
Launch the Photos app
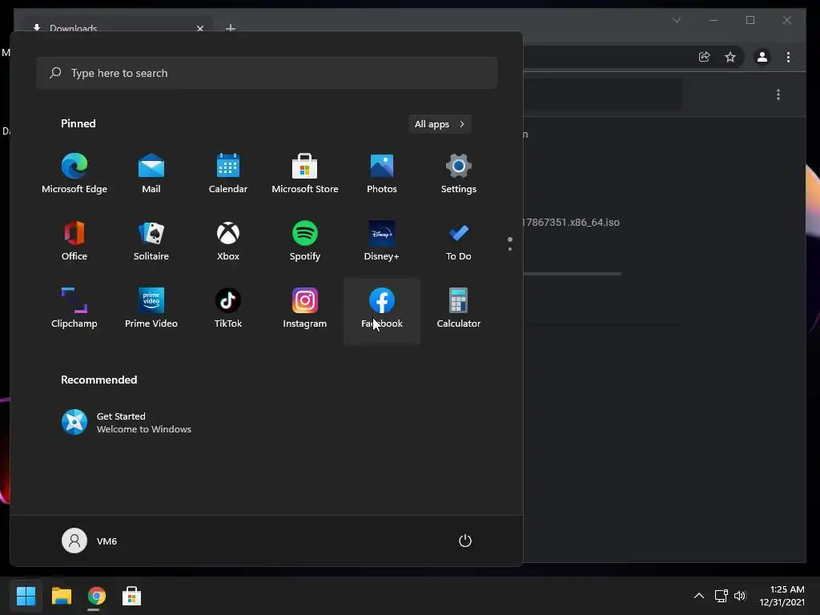(382, 174)
